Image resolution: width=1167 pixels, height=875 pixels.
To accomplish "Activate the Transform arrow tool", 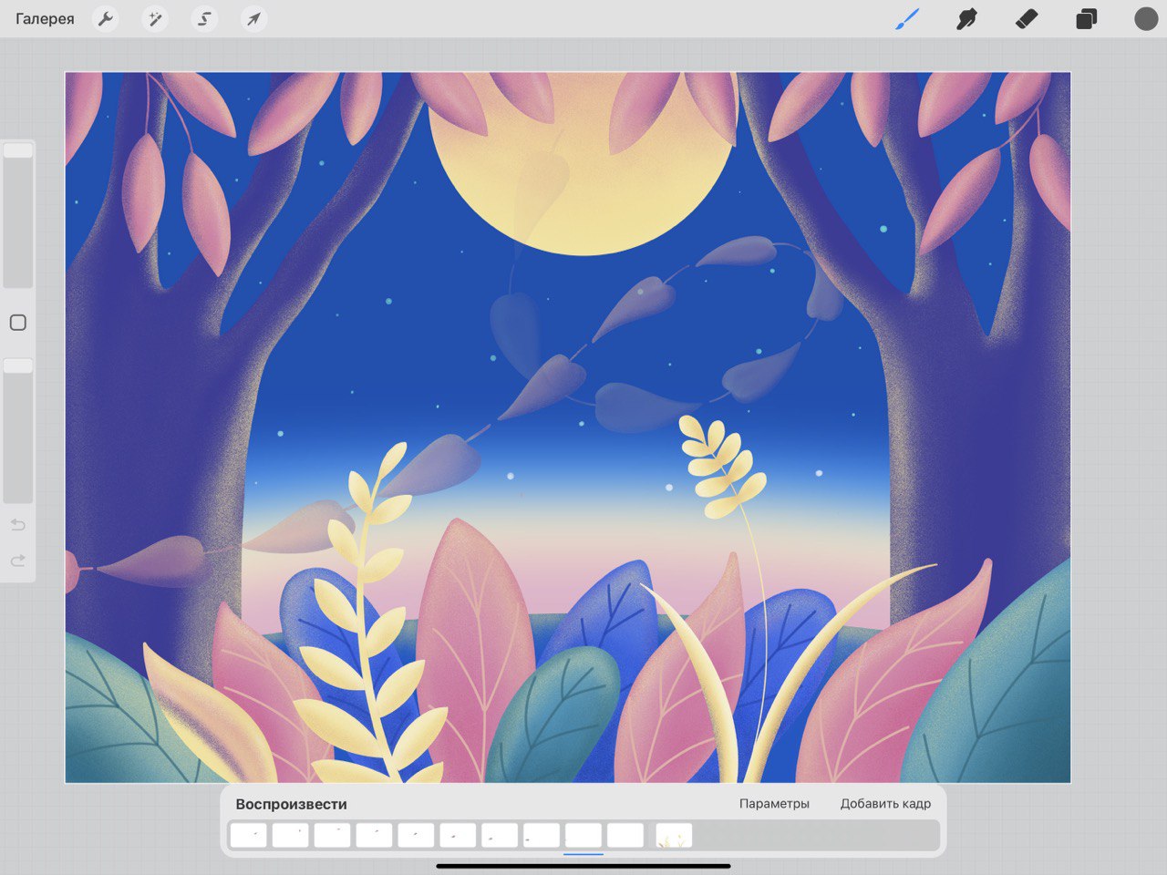I will tap(253, 19).
